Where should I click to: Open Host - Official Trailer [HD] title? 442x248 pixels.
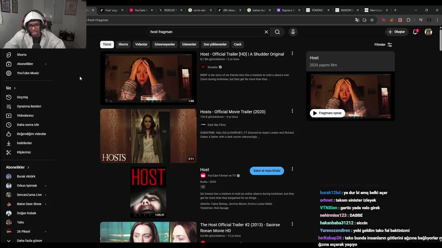click(x=242, y=54)
